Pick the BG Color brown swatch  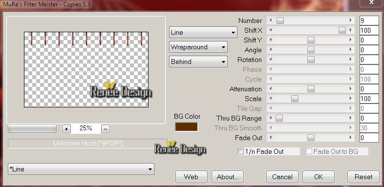pos(186,127)
